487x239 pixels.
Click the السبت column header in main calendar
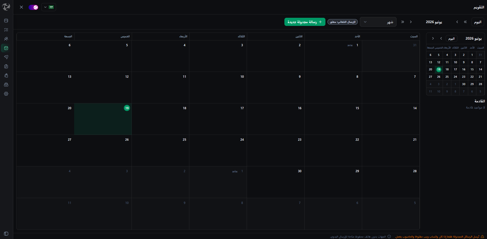(x=391, y=36)
